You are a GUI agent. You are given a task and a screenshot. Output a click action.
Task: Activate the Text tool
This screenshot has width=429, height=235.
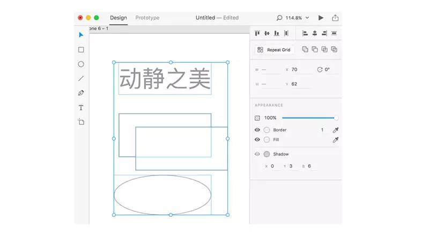coord(81,107)
